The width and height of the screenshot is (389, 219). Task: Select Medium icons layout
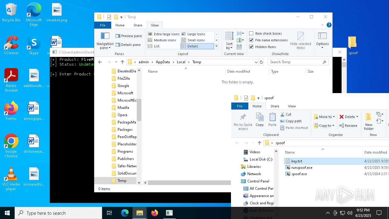point(162,40)
